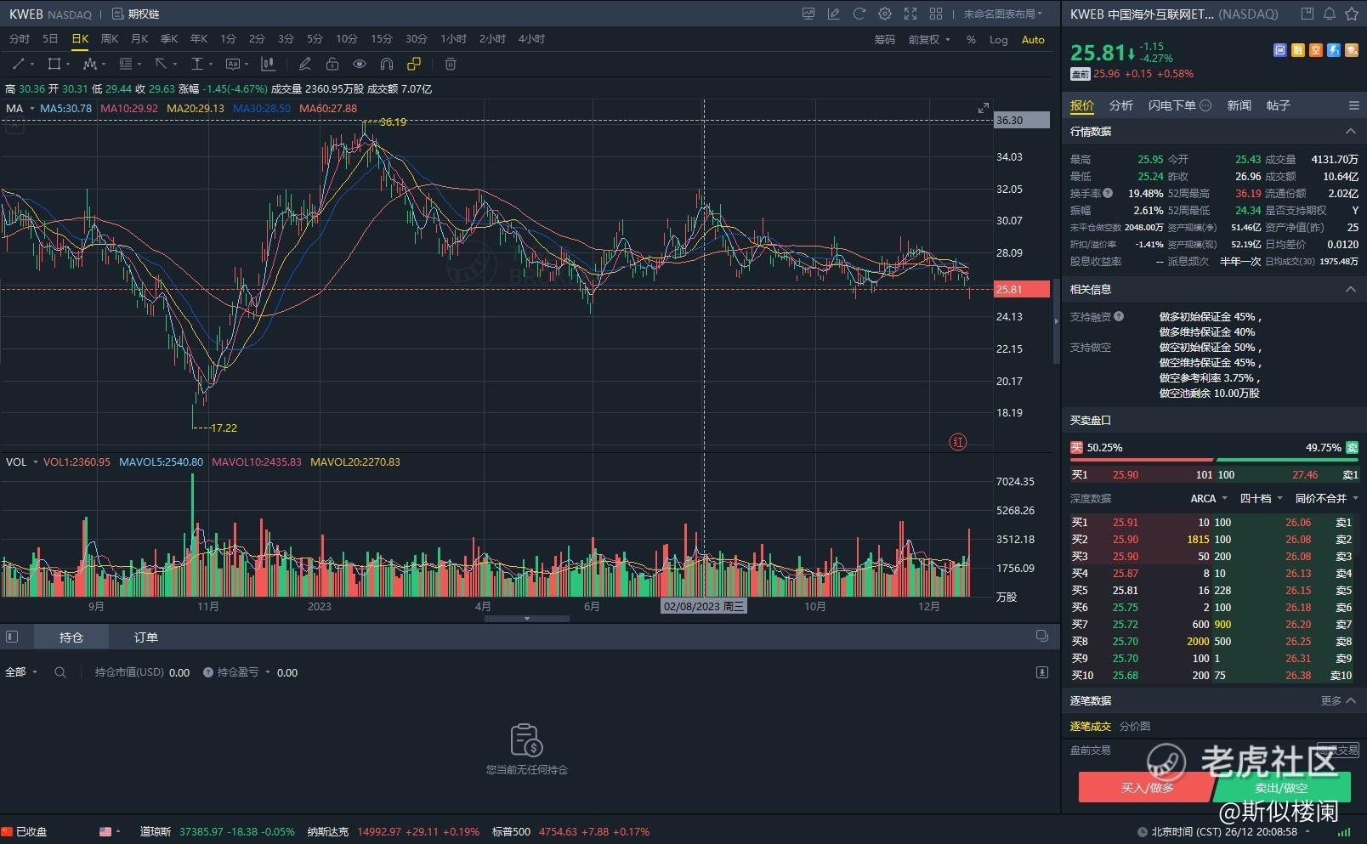Delete drawings with the trash icon
The image size is (1367, 844).
point(451,64)
